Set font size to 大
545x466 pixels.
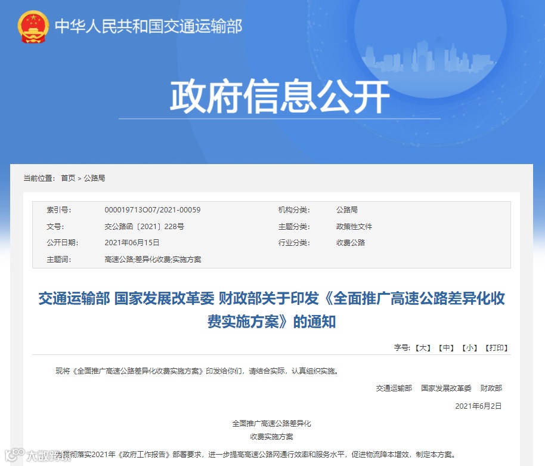[423, 348]
